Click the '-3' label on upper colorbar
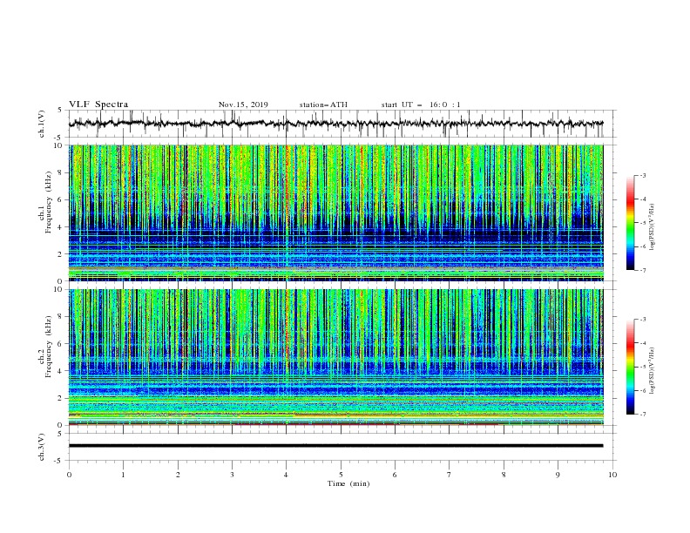This screenshot has height=533, width=690. pyautogui.click(x=643, y=175)
